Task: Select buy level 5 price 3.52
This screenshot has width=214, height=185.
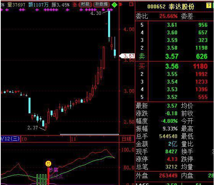Action: coord(172,97)
